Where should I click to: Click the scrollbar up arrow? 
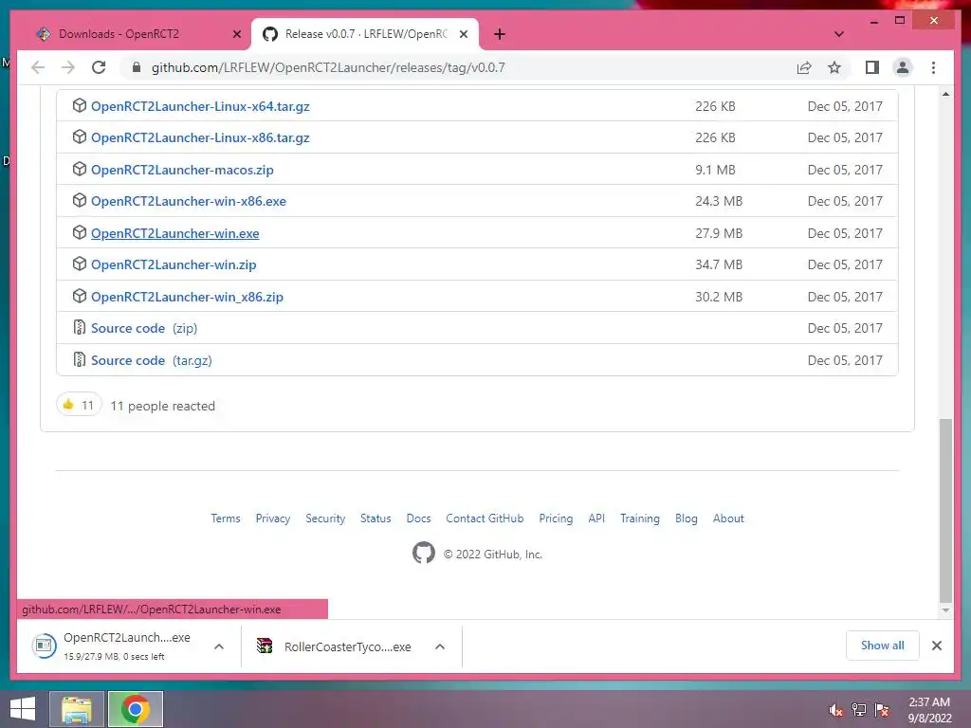coord(945,94)
